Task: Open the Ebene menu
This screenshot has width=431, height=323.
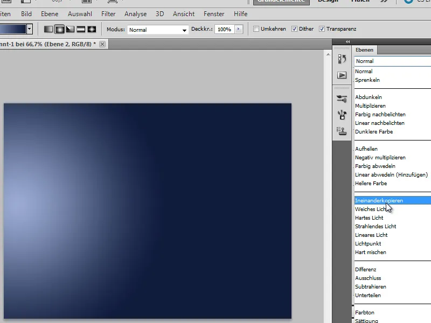Action: (x=50, y=14)
